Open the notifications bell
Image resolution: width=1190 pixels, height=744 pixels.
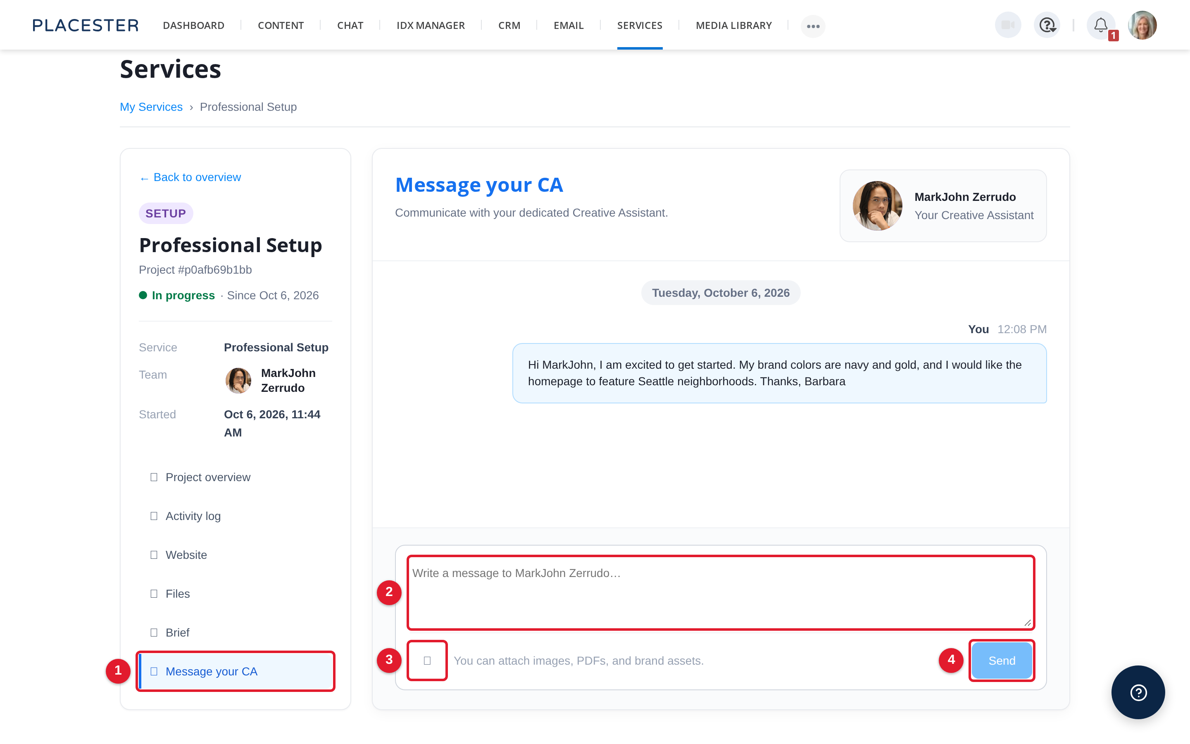tap(1100, 25)
